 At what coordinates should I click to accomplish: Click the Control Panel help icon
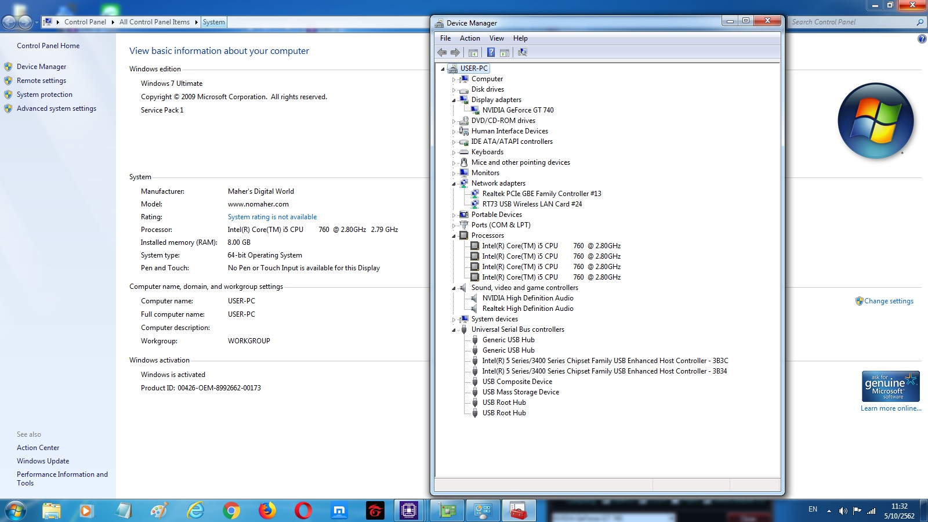[x=922, y=39]
